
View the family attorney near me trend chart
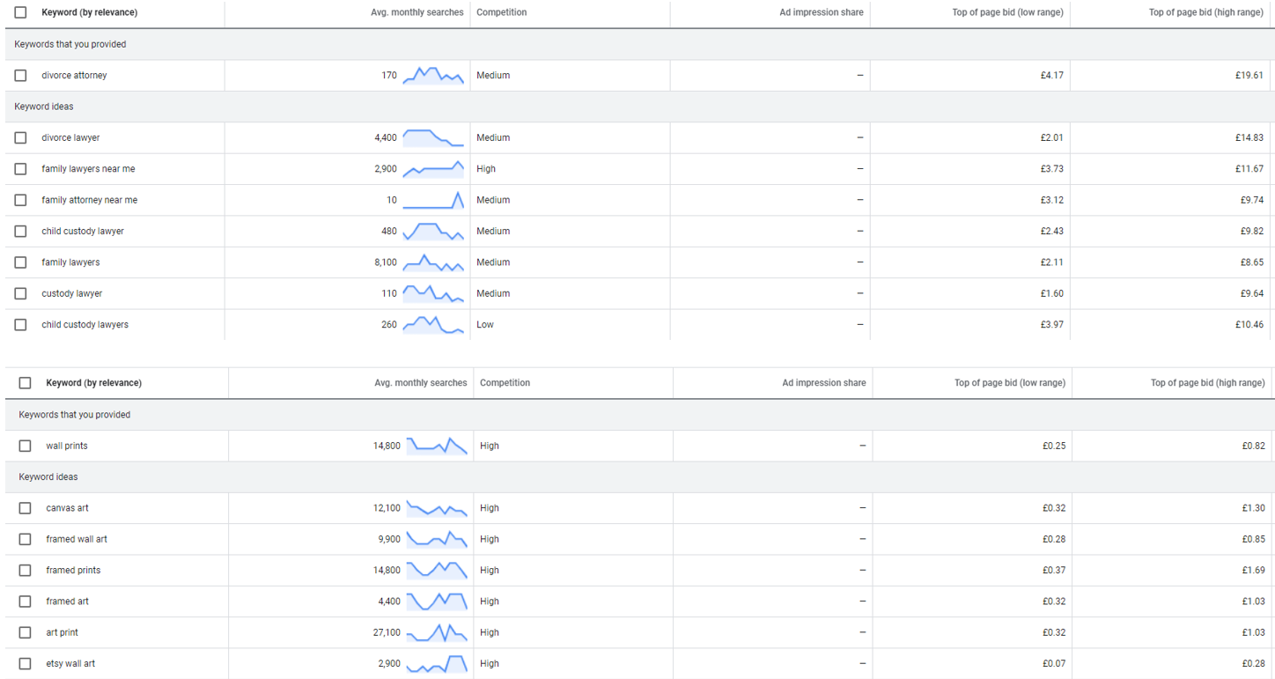pyautogui.click(x=433, y=200)
